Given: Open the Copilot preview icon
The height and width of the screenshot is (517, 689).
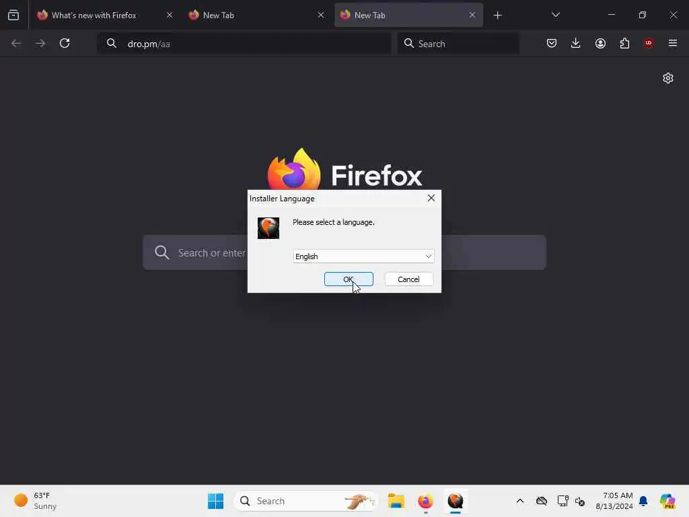Looking at the screenshot, I should [667, 501].
